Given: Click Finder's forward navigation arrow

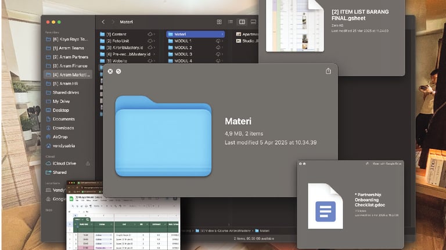Looking at the screenshot, I should [x=113, y=22].
